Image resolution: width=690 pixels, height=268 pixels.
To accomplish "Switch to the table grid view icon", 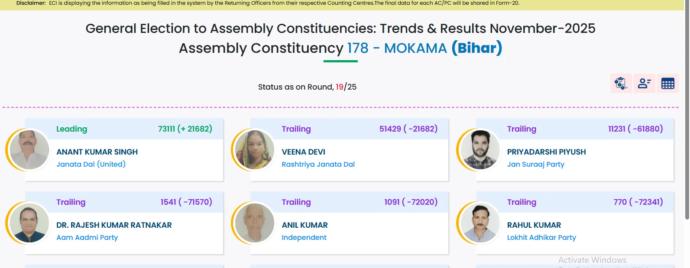I will coord(667,83).
